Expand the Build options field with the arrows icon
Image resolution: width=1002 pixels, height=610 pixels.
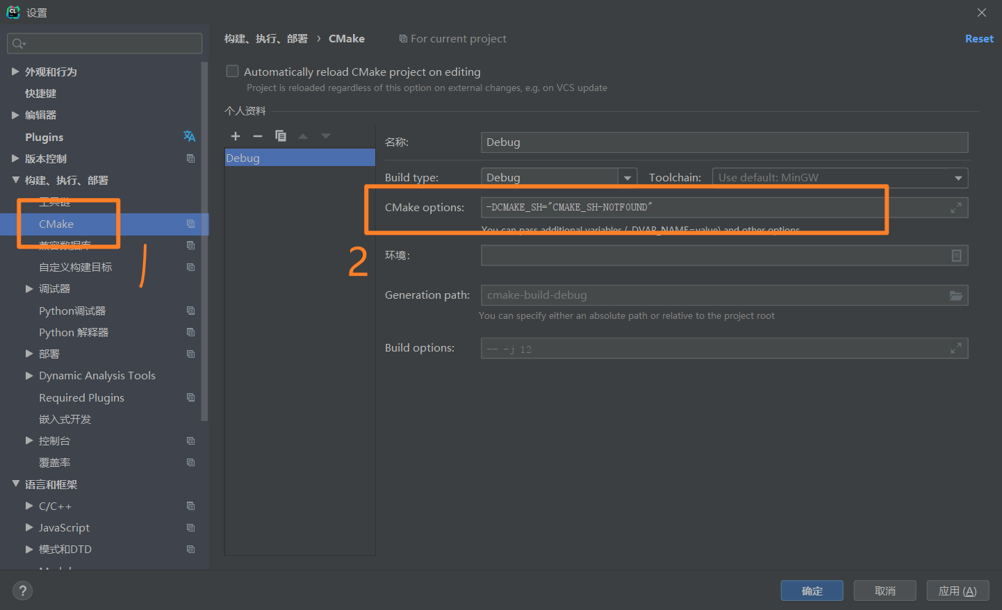coord(956,348)
